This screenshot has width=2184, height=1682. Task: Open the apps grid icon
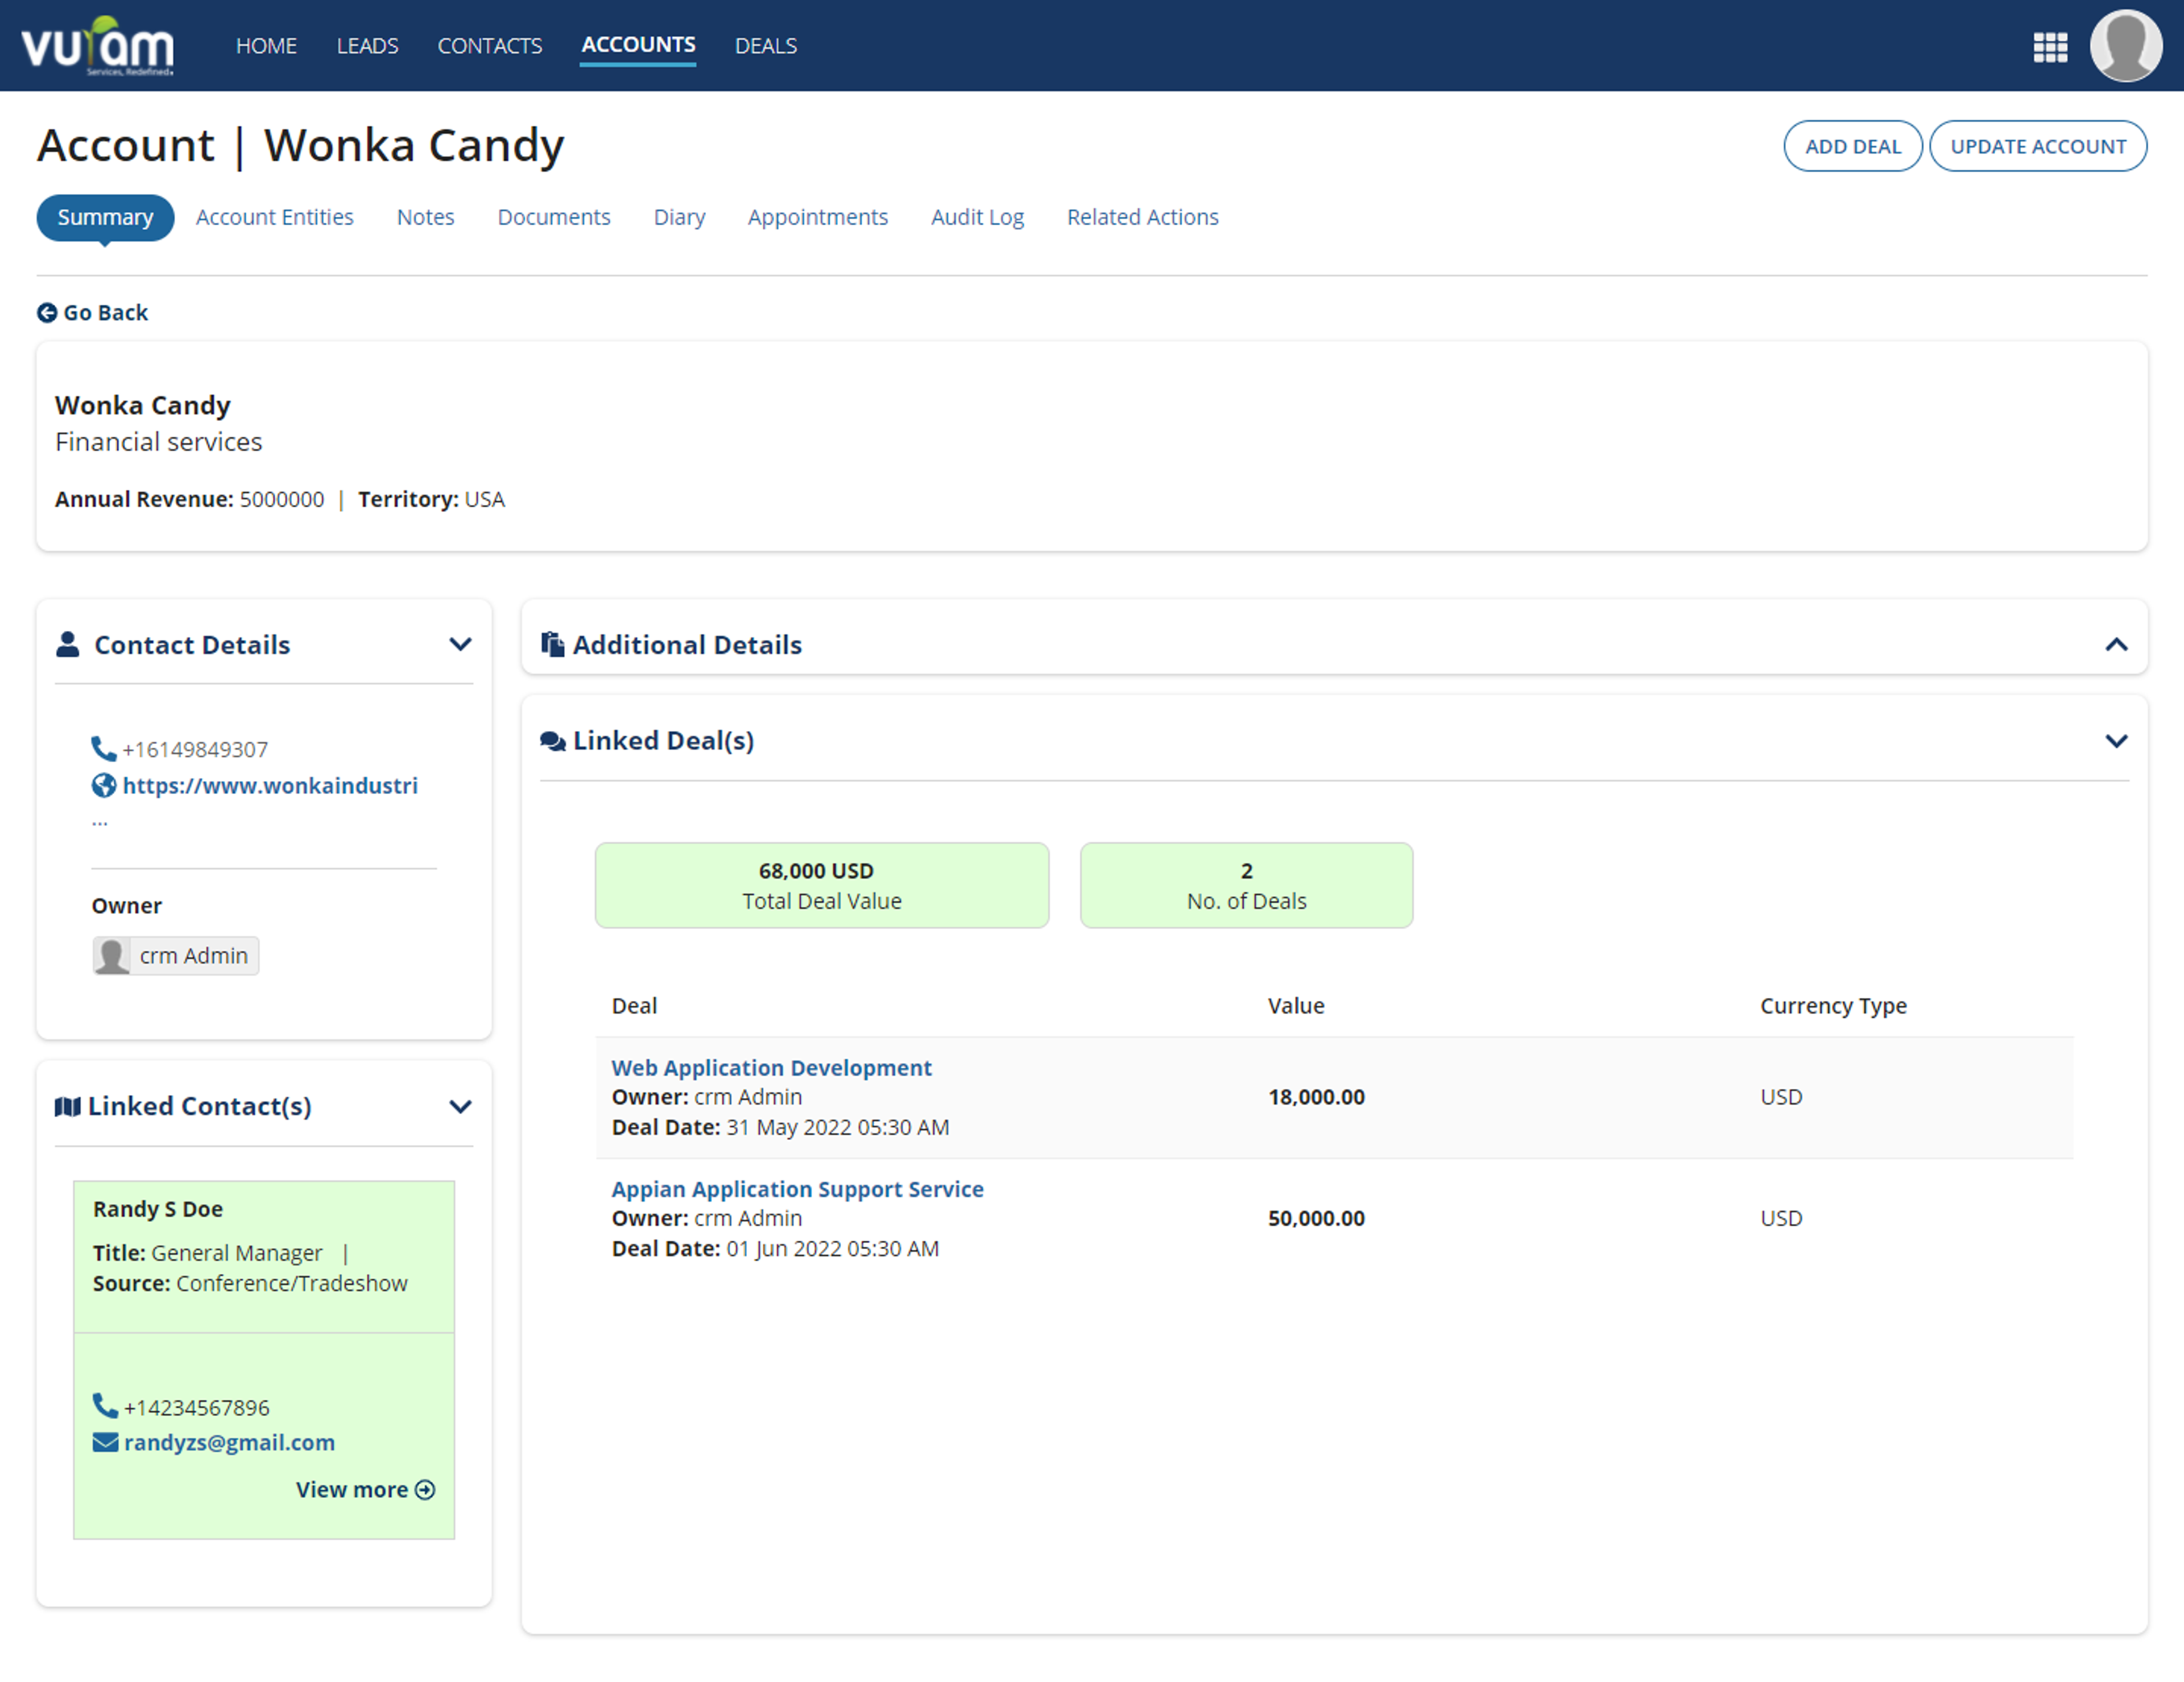click(x=2050, y=46)
